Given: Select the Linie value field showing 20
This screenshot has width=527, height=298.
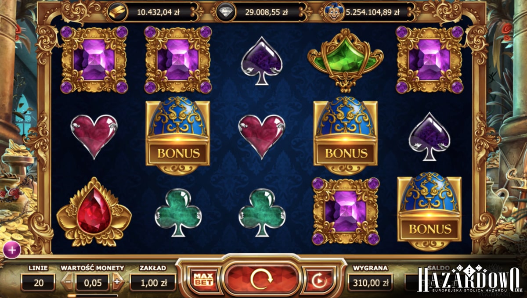Looking at the screenshot, I should [38, 283].
